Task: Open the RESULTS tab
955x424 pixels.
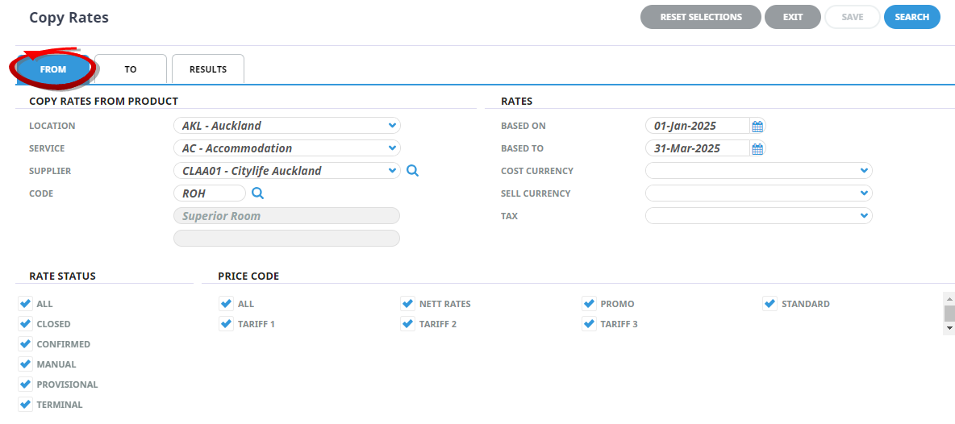Action: (207, 69)
